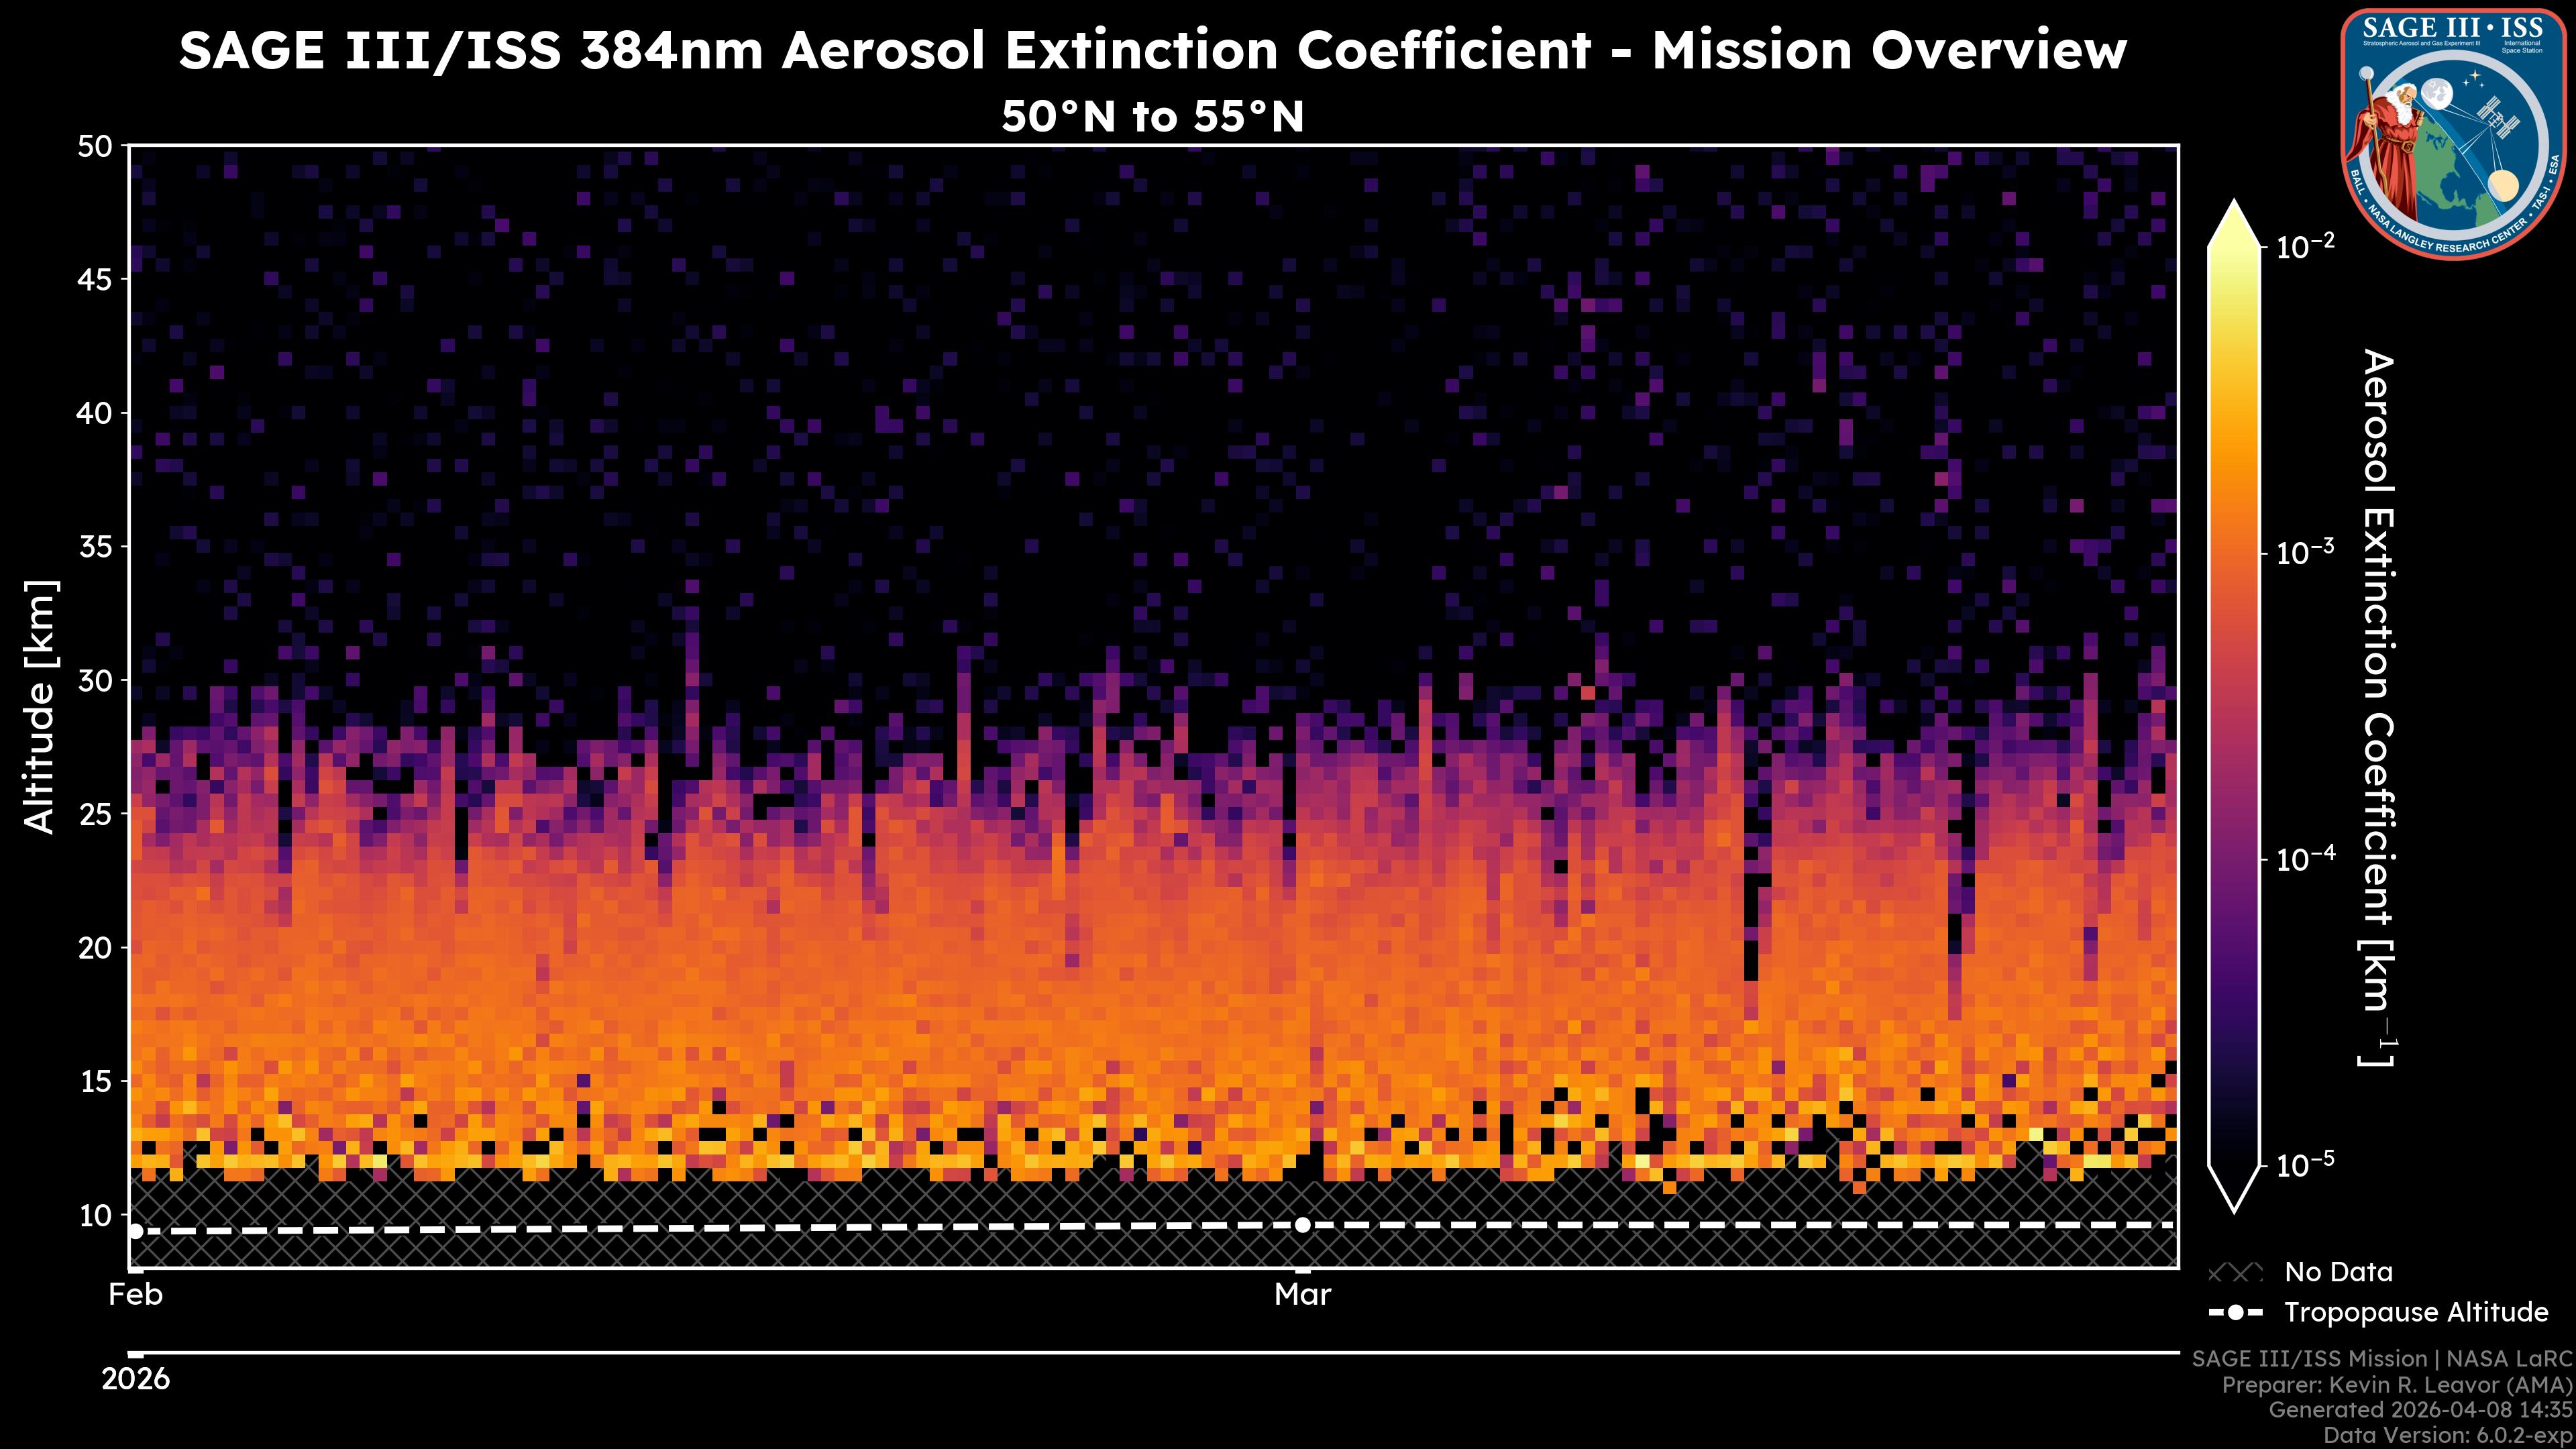2576x1449 pixels.
Task: Click the colorbar lower extension arrow
Action: pos(2234,1188)
